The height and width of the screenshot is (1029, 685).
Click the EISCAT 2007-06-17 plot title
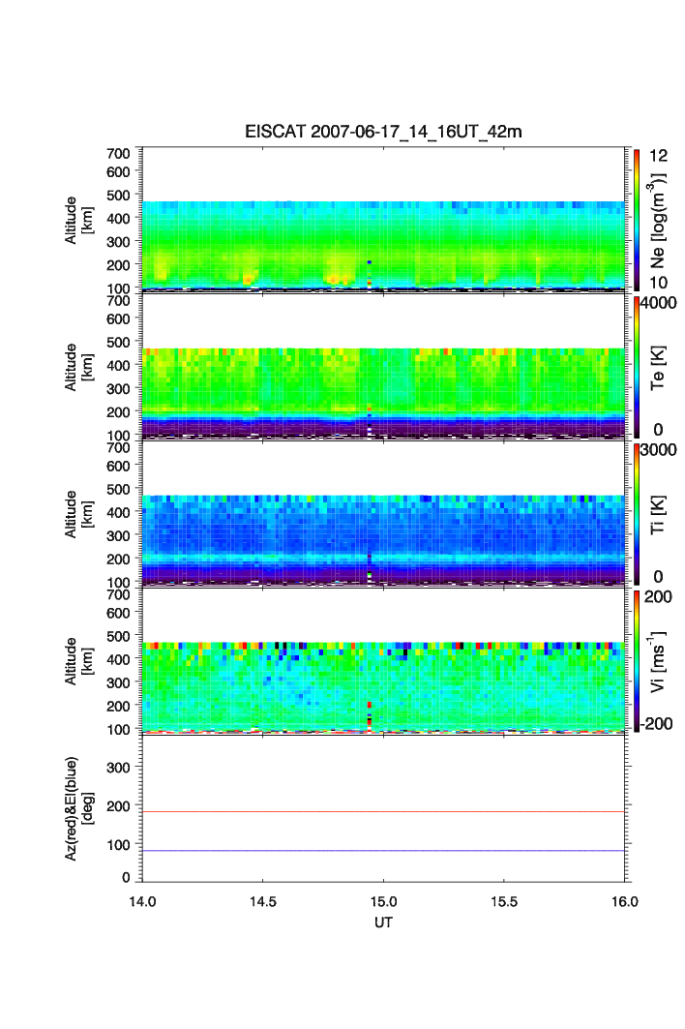click(x=383, y=132)
